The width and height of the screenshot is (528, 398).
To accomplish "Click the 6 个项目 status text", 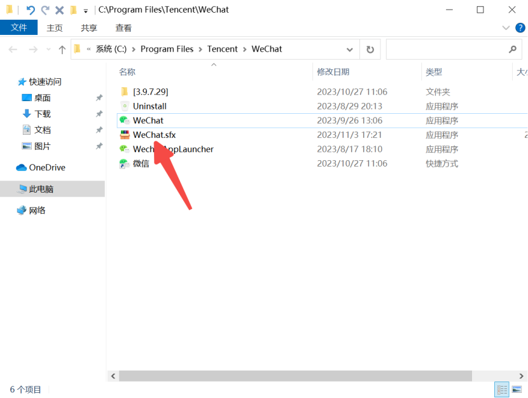I will click(x=25, y=390).
